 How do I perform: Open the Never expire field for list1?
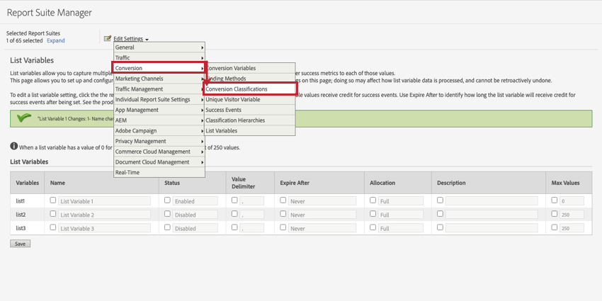click(322, 201)
